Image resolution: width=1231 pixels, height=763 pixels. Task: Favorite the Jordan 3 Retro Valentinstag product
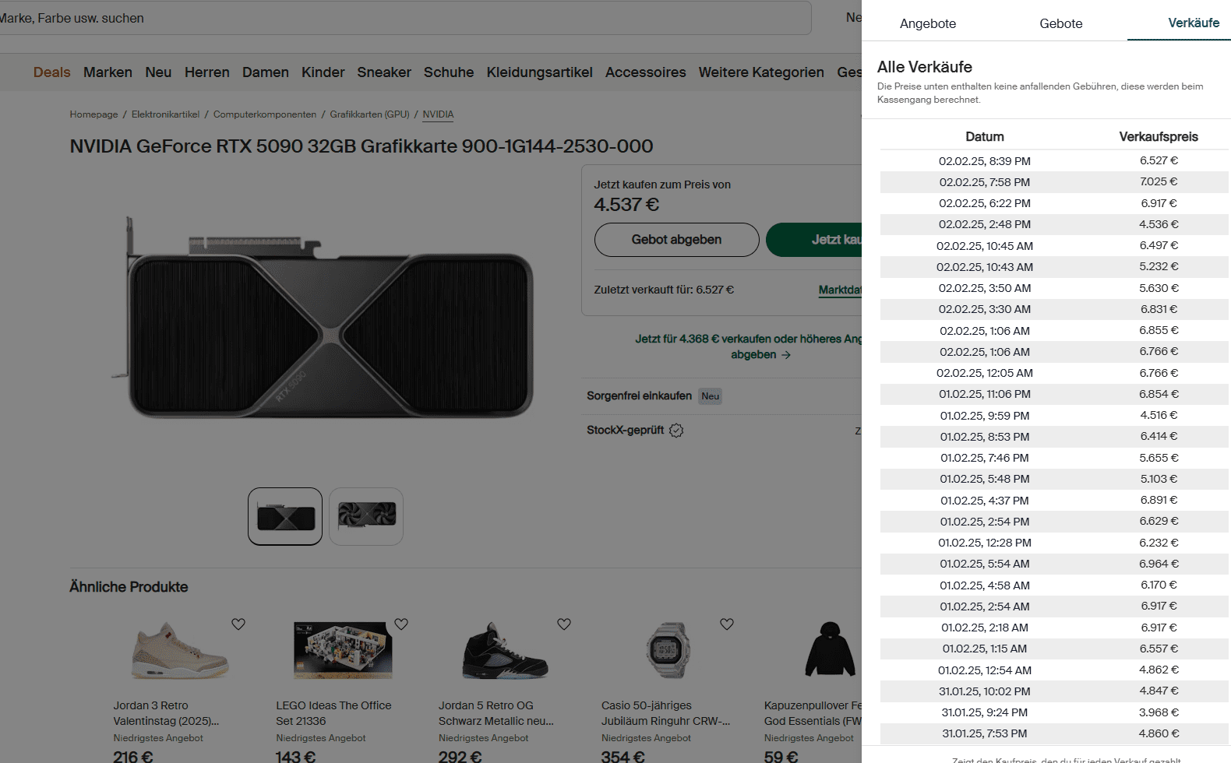coord(238,624)
